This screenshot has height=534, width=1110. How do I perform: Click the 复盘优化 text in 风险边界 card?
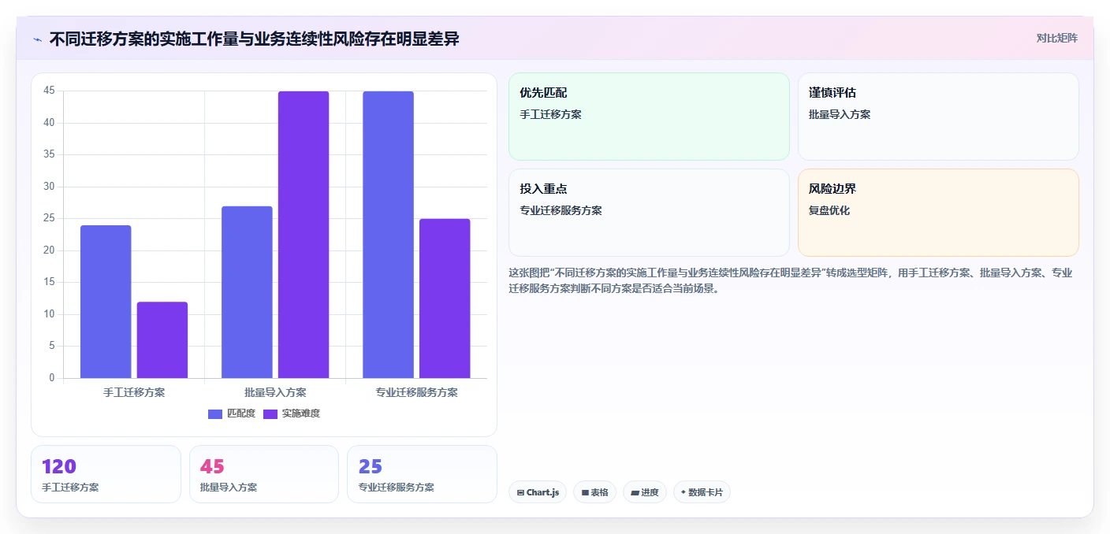pyautogui.click(x=829, y=210)
